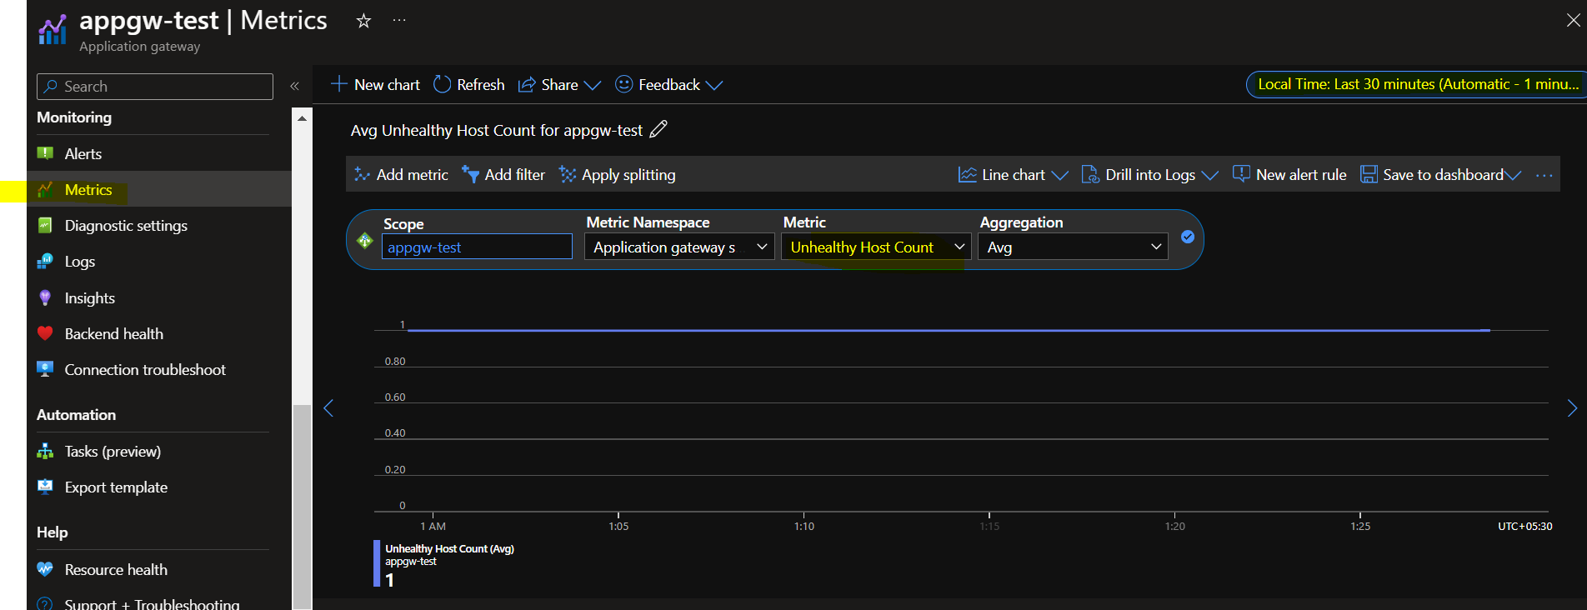Viewport: 1587px width, 610px height.
Task: Open Export template
Action: pos(116,487)
